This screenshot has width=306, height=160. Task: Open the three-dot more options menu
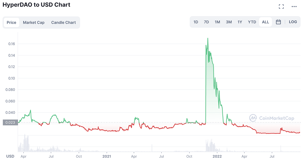coord(294,7)
